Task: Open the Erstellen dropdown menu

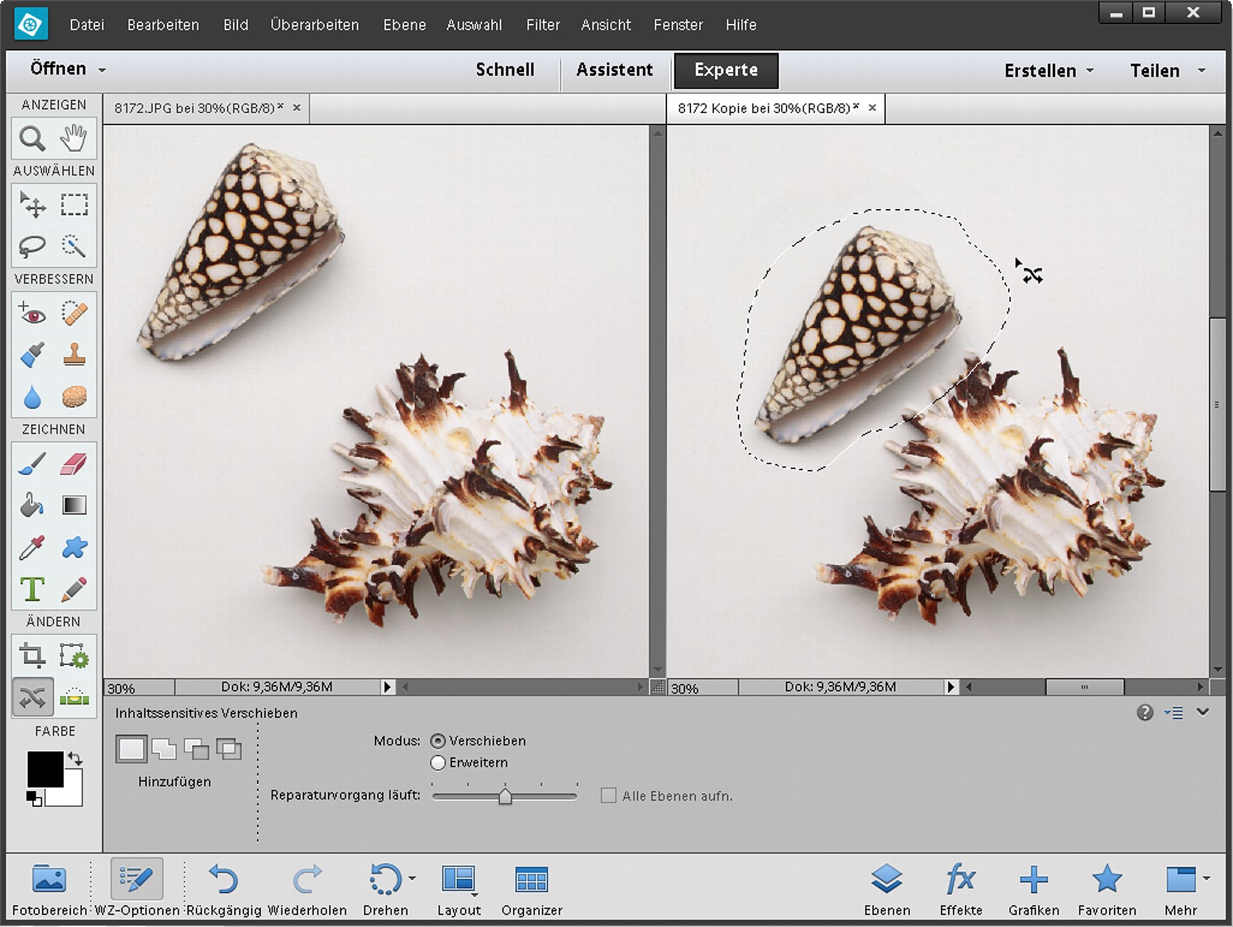Action: [1049, 71]
